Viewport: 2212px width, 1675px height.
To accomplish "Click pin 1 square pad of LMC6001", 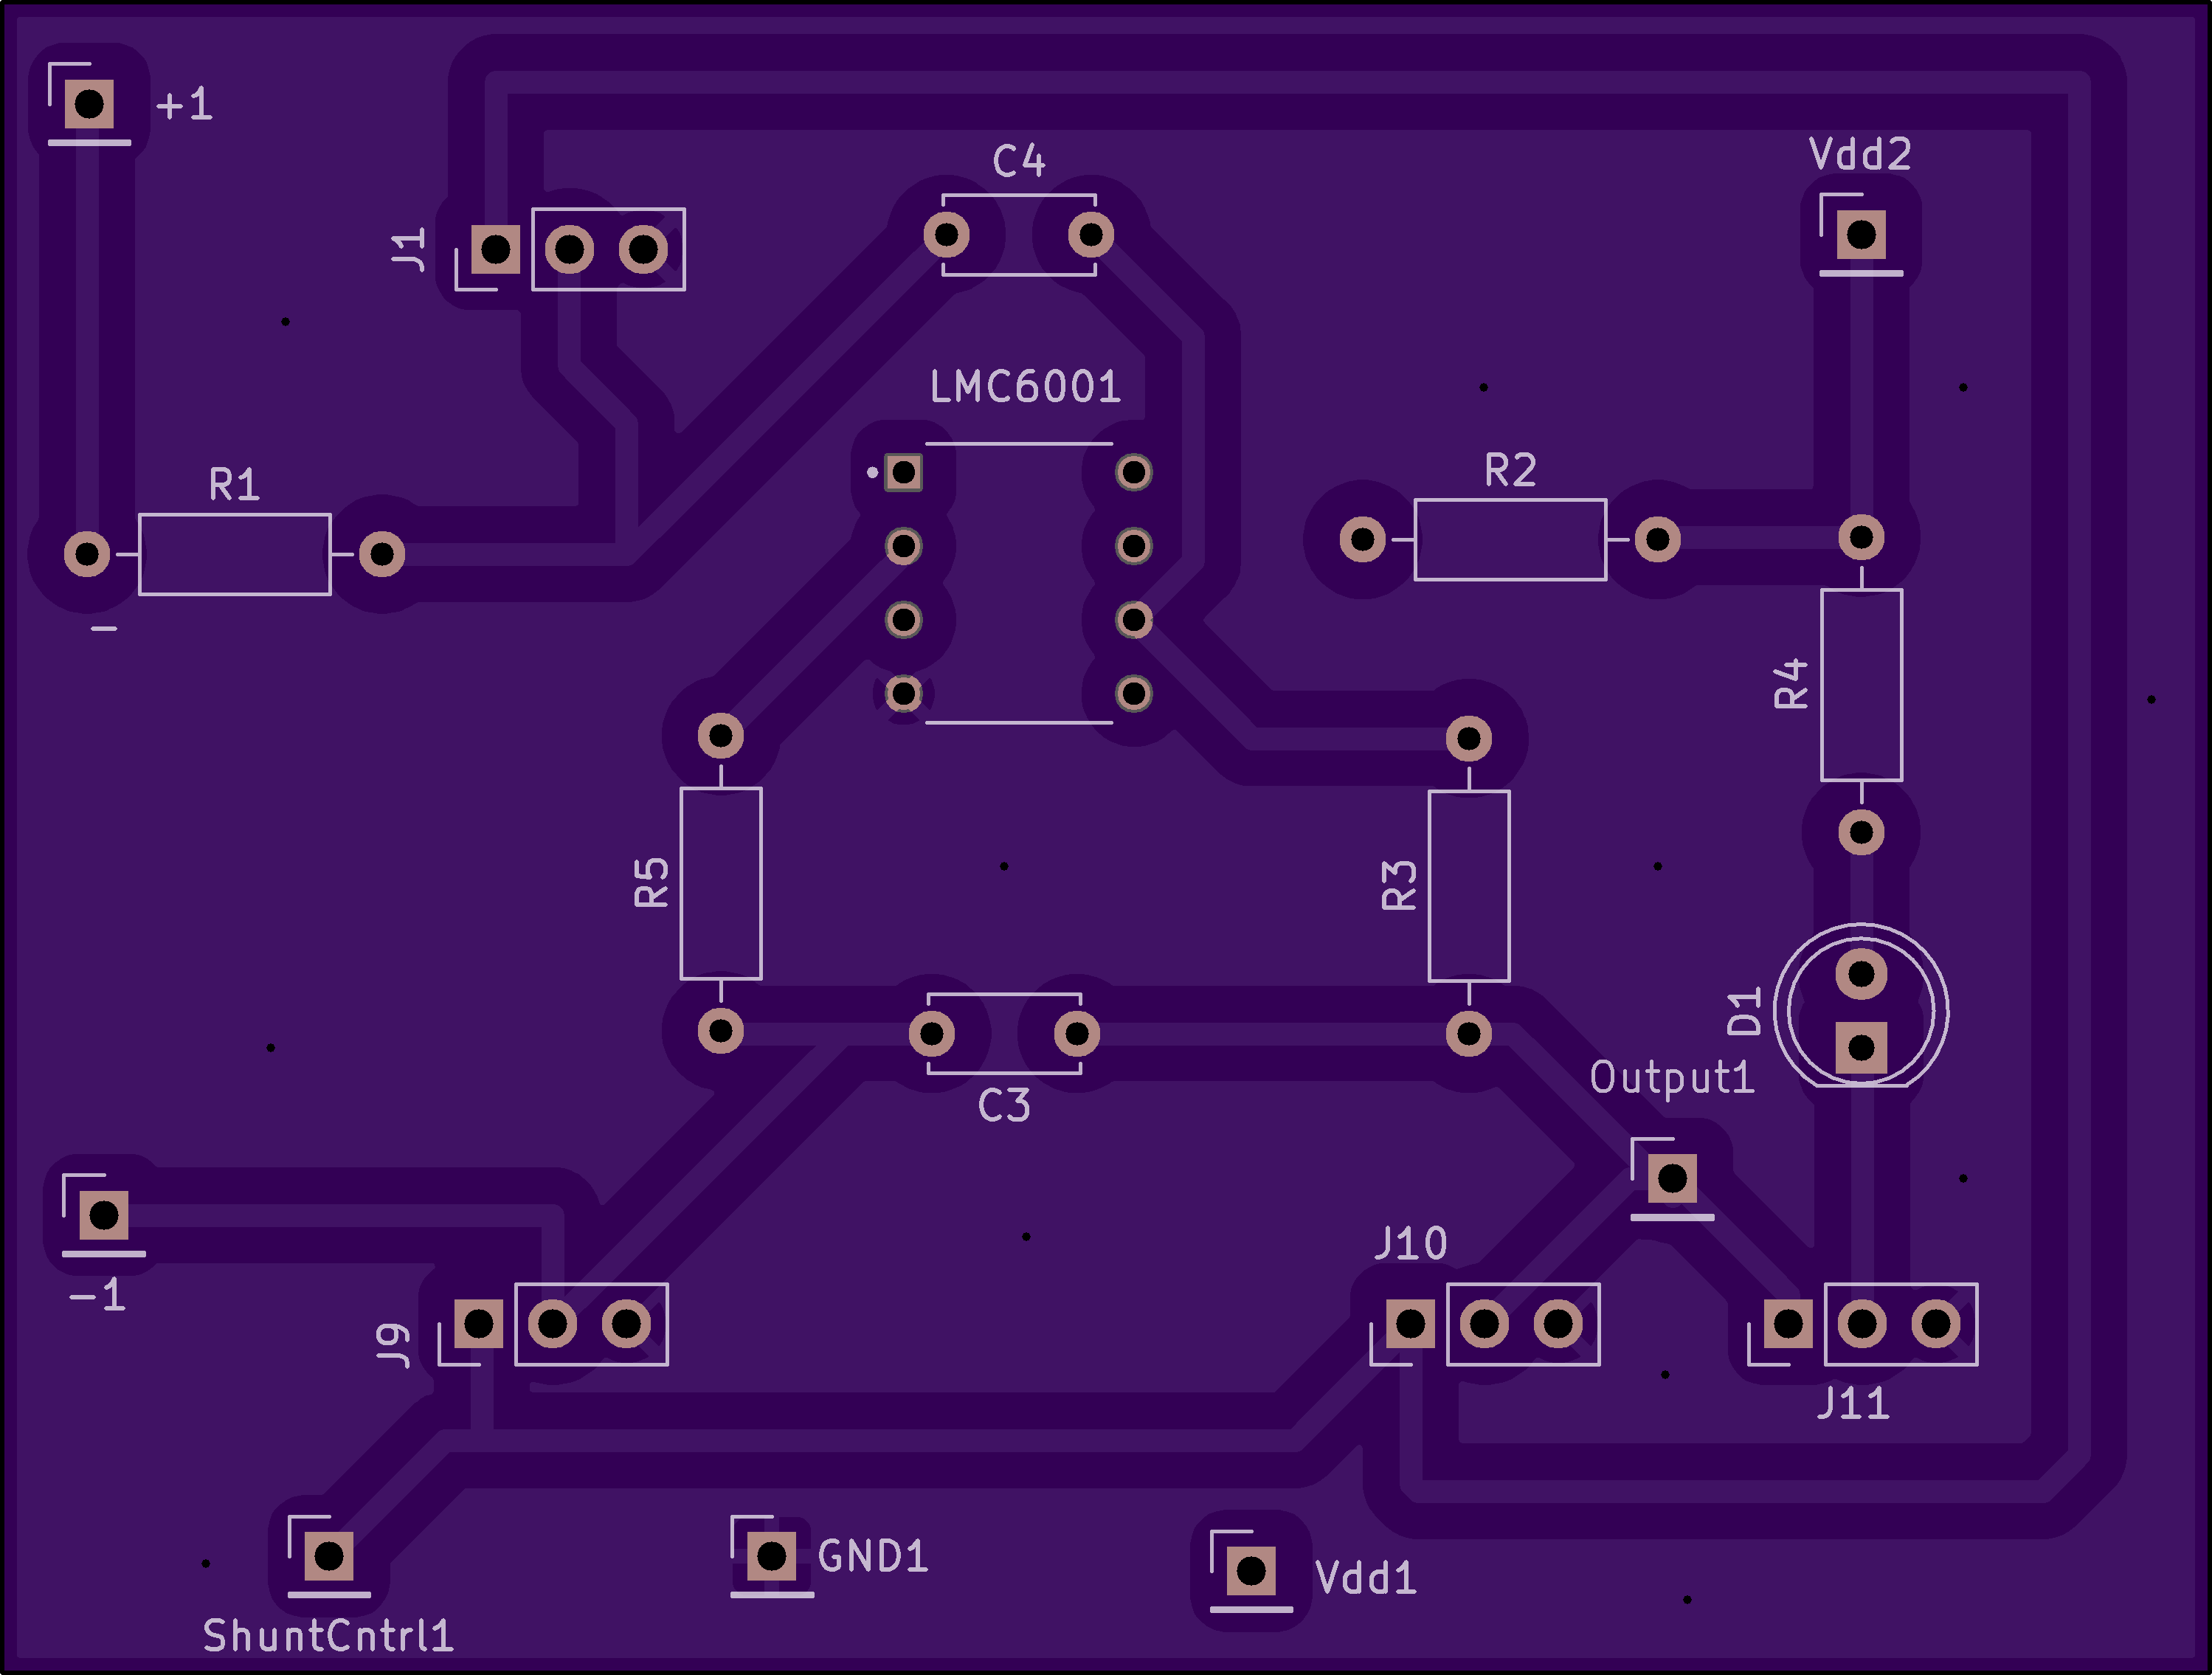I will point(904,472).
